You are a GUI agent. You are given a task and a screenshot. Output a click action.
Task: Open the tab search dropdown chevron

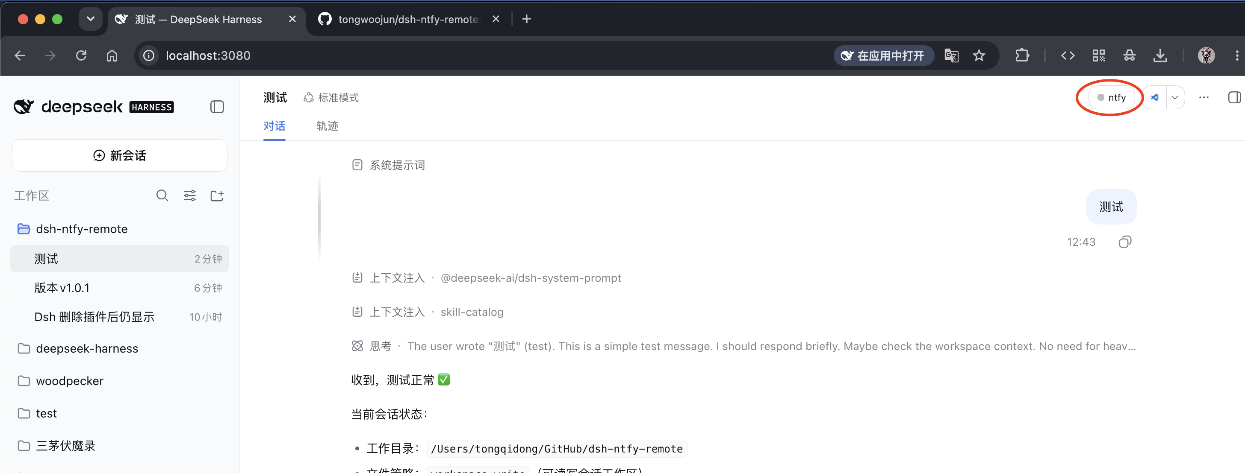click(90, 19)
